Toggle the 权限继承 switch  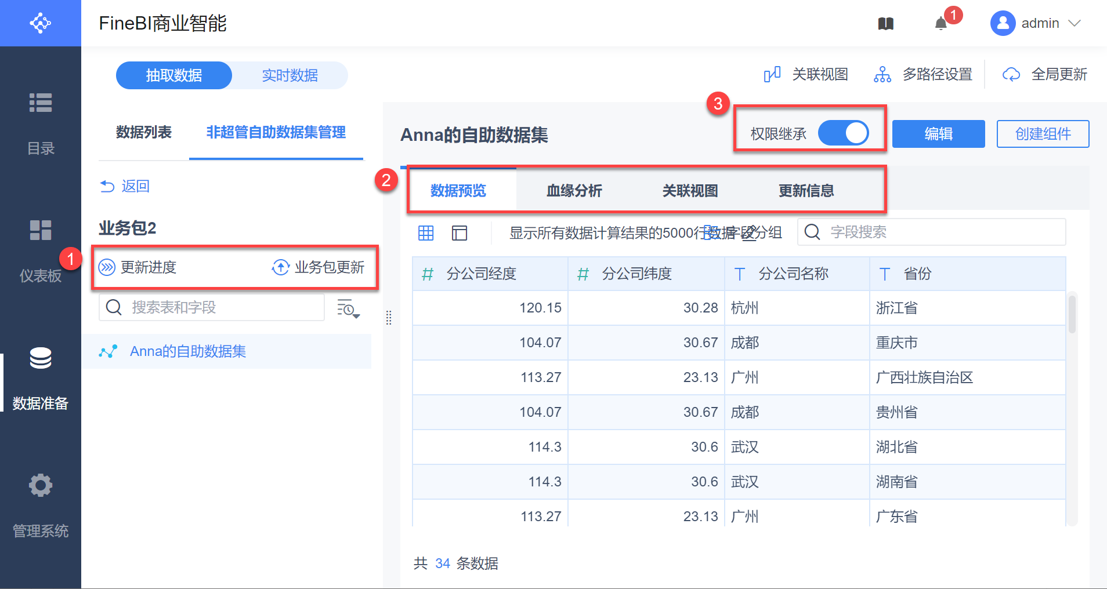843,133
